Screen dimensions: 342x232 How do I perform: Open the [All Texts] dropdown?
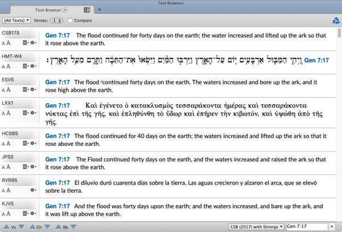17,21
